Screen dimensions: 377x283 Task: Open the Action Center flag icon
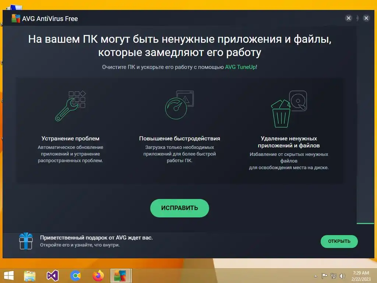pos(324,276)
